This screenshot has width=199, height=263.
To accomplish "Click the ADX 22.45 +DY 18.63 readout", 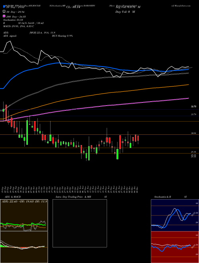I will coord(24,202).
